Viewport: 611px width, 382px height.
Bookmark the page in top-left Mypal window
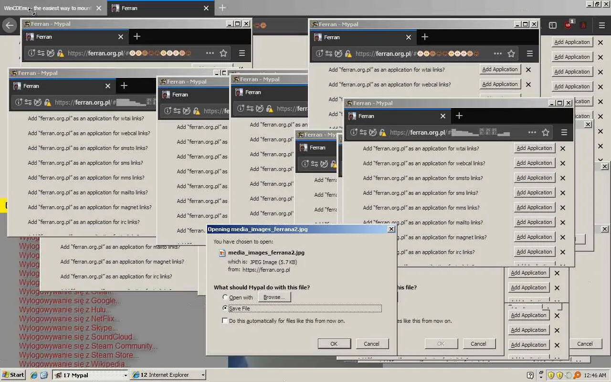223,53
